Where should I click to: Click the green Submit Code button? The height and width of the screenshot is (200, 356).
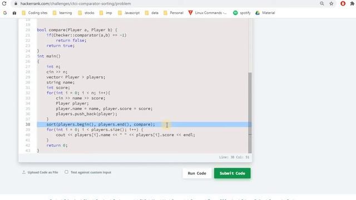click(233, 173)
